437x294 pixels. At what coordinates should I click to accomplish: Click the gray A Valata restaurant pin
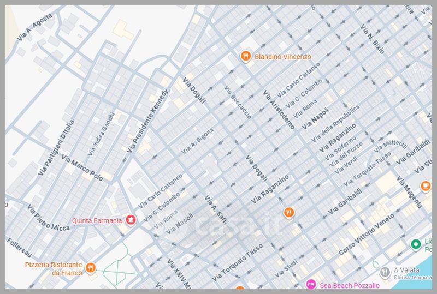point(385,271)
